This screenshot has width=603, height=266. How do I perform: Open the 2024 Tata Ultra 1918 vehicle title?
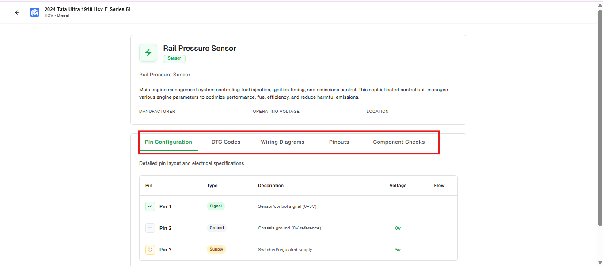(87, 9)
